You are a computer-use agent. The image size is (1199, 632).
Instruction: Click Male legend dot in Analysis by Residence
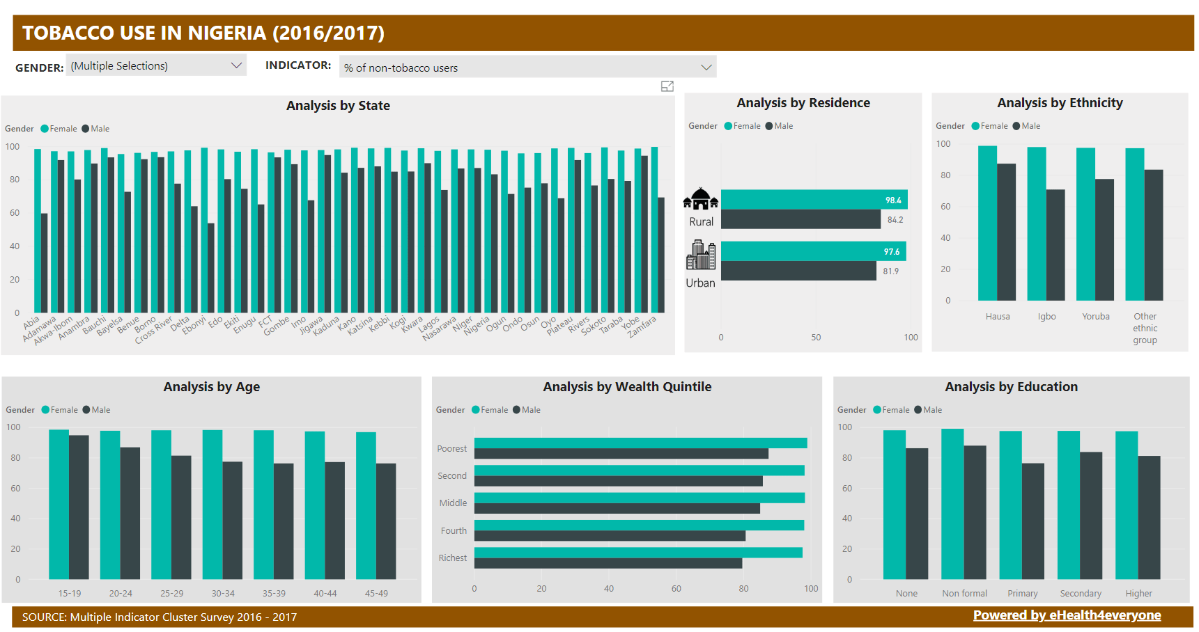pos(769,126)
